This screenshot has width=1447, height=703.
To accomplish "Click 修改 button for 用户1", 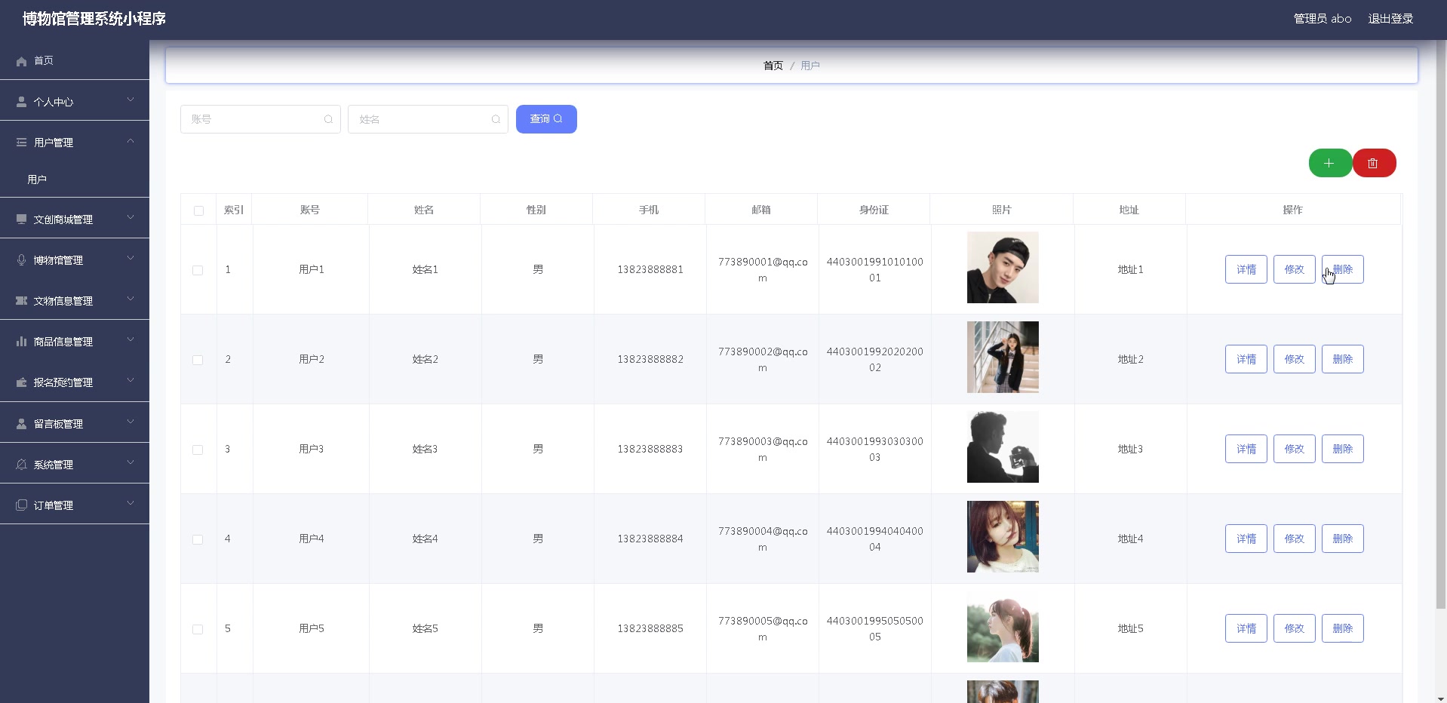I will click(x=1295, y=269).
